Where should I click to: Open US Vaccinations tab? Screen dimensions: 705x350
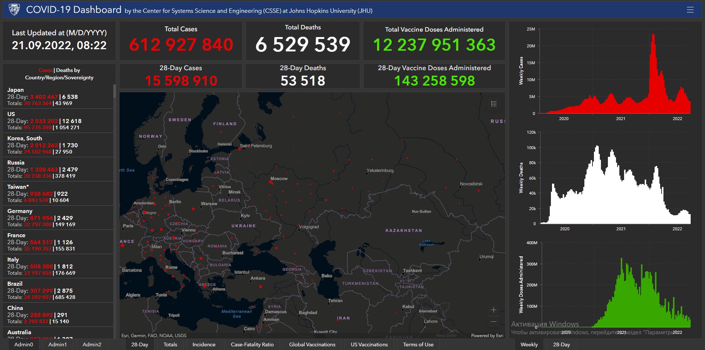point(369,344)
